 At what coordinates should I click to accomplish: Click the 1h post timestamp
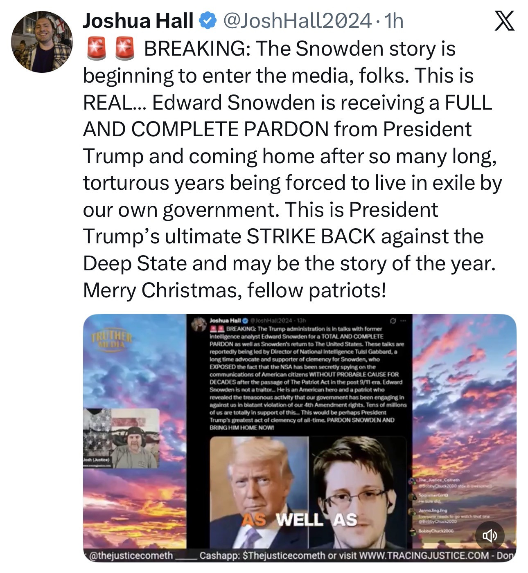click(394, 21)
